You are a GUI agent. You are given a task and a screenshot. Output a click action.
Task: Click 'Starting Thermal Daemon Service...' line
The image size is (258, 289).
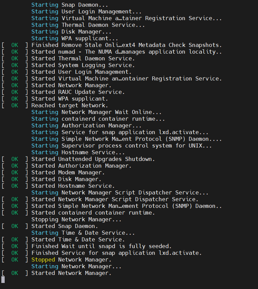point(88,25)
